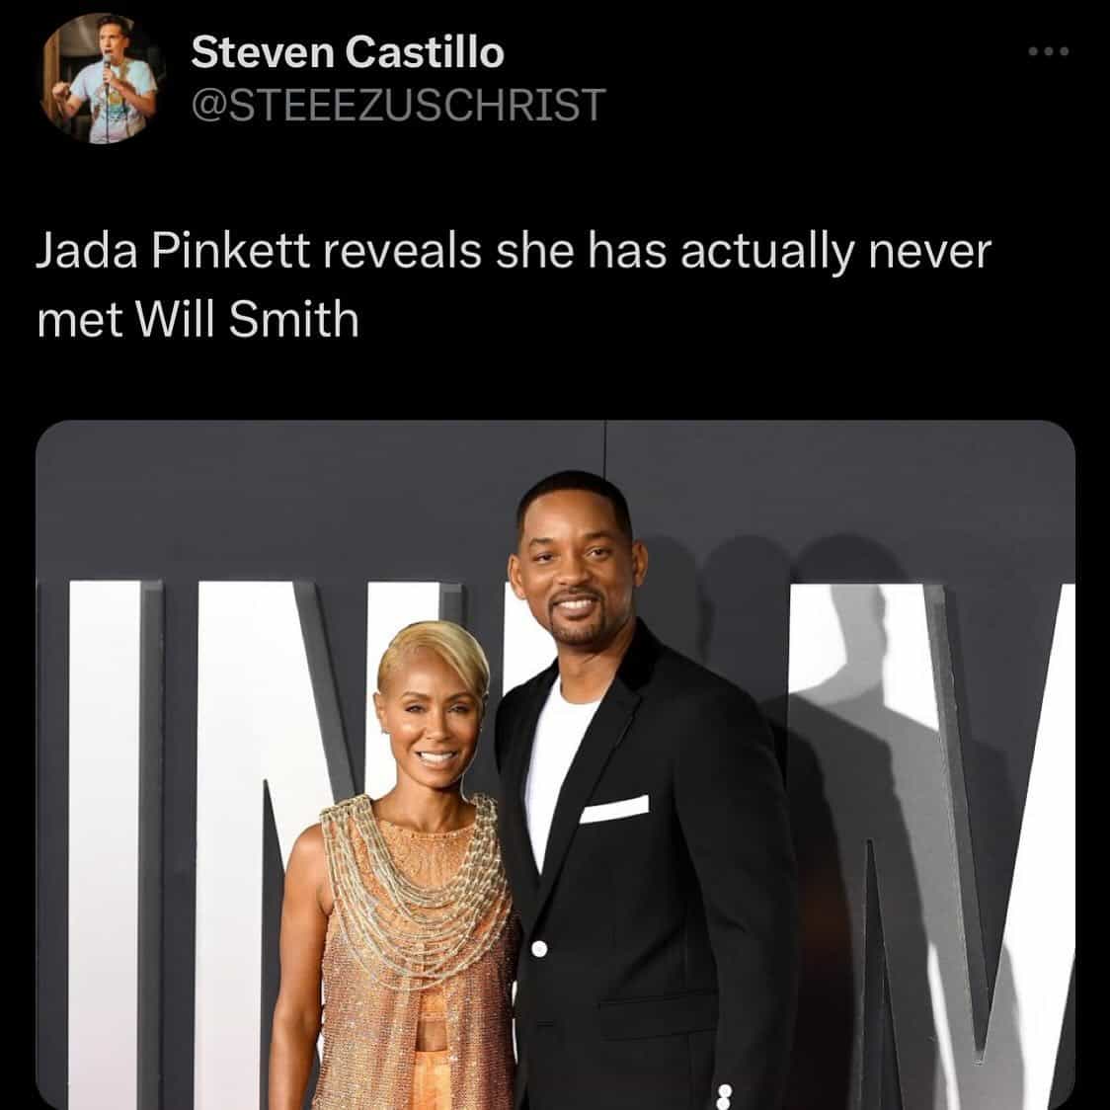Open the three-dot more options menu
Screen dimensions: 1110x1110
[x=1049, y=51]
